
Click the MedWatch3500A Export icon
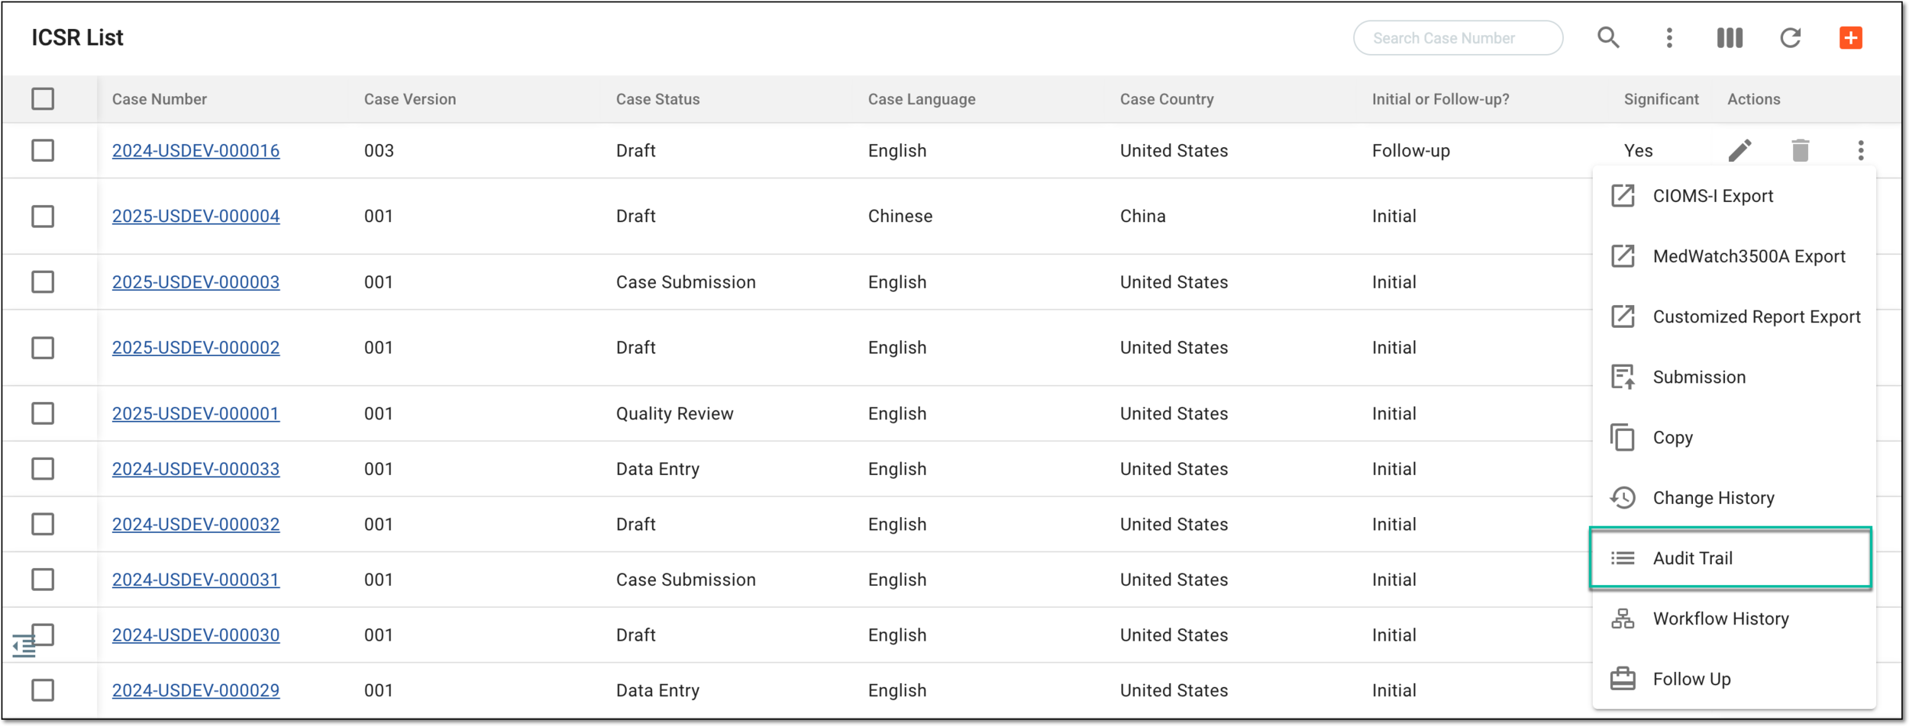coord(1623,256)
